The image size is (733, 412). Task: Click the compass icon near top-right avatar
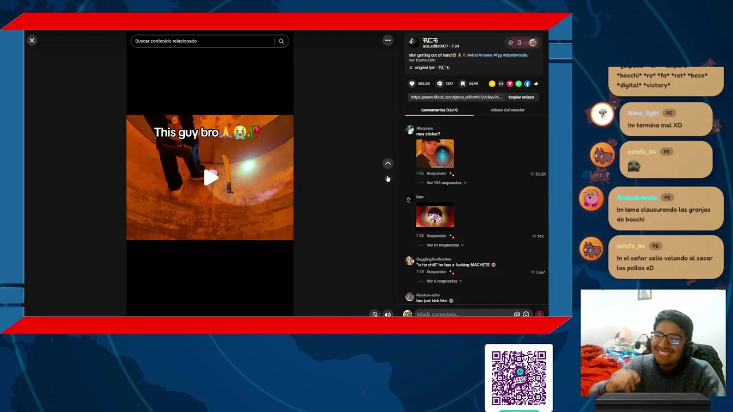point(511,42)
